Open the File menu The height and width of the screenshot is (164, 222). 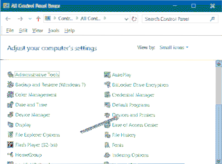click(10, 30)
